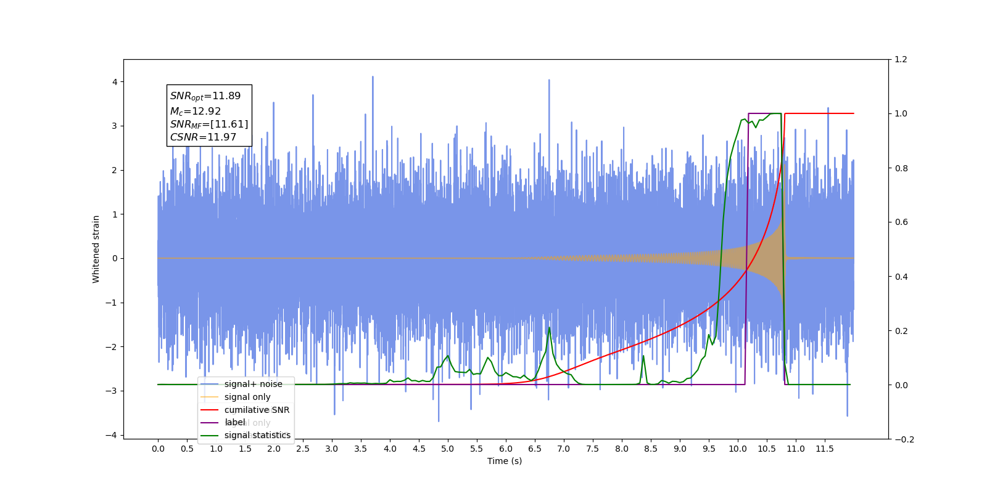This screenshot has width=987, height=493.
Task: Click the left y-axis tick label 0
Action: pos(114,258)
